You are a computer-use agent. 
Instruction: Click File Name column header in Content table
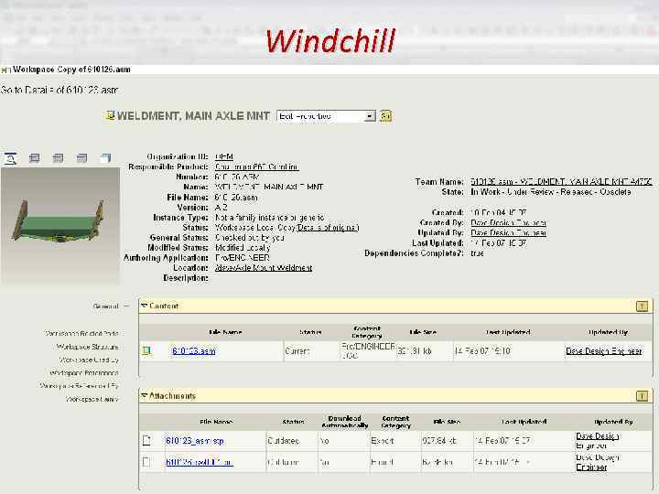[225, 332]
